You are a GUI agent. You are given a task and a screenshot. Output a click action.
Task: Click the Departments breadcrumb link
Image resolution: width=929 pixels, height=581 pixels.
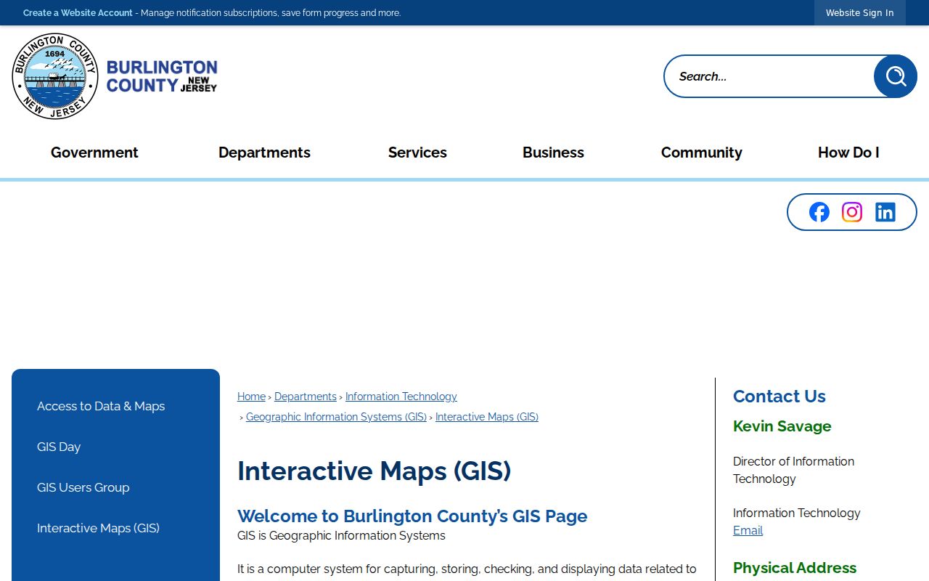pyautogui.click(x=306, y=397)
